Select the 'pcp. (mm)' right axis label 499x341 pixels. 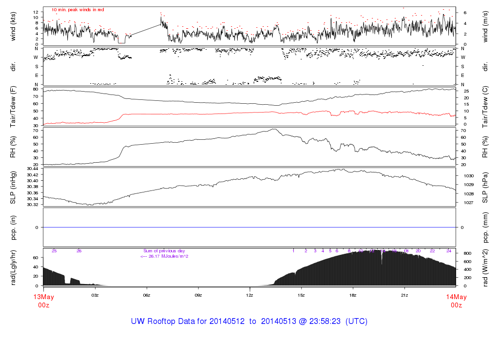pyautogui.click(x=486, y=227)
